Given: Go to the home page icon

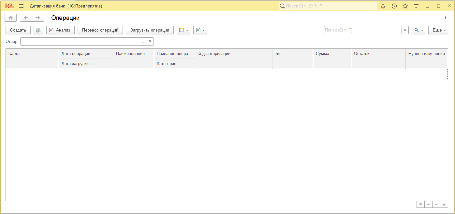Looking at the screenshot, I should 11,18.
